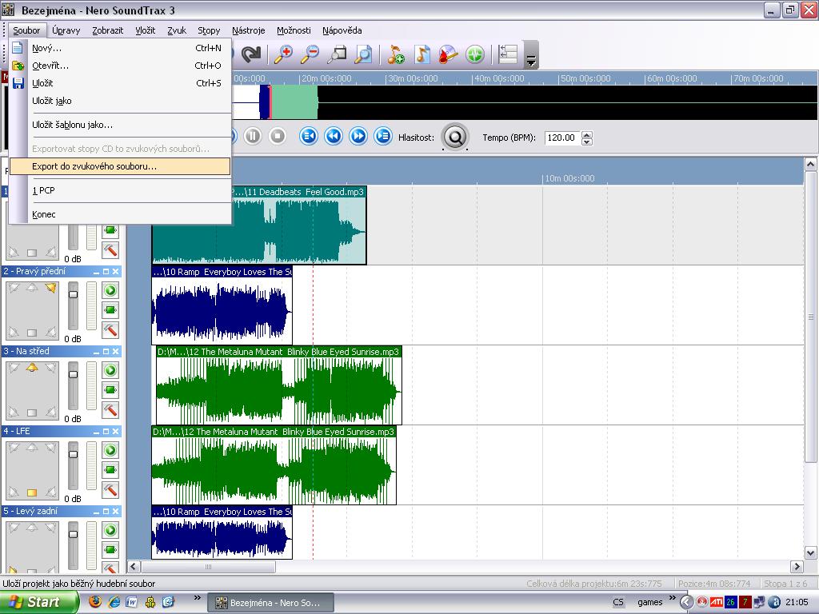Image resolution: width=819 pixels, height=614 pixels.
Task: Click the burn disc flame icon
Action: pos(448,54)
